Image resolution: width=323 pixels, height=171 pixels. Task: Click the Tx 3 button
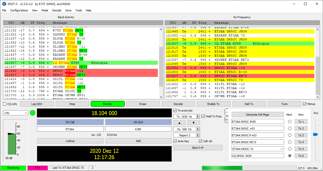coord(301,135)
